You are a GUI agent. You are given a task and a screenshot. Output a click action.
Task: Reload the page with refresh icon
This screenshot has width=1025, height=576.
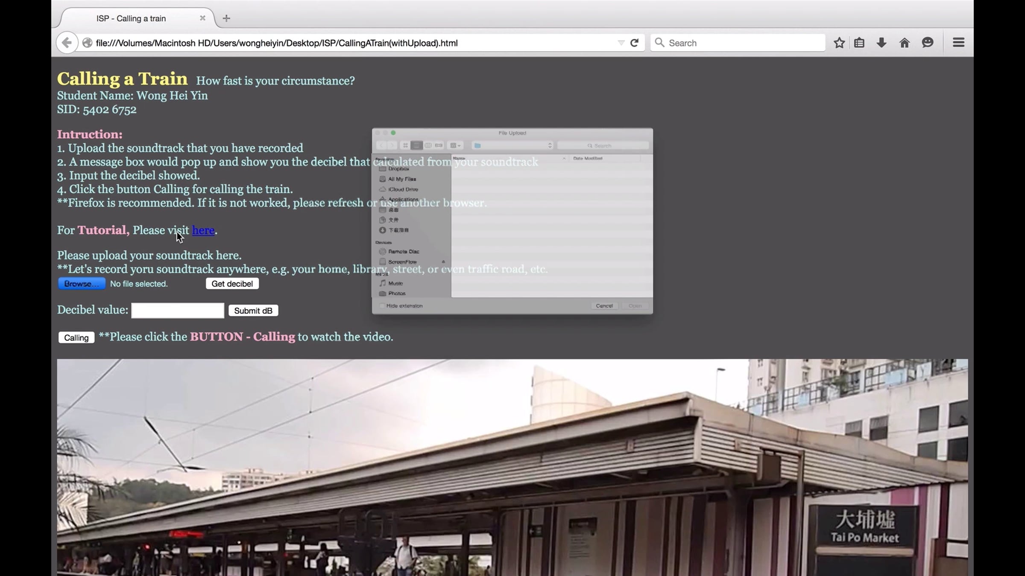(x=634, y=43)
